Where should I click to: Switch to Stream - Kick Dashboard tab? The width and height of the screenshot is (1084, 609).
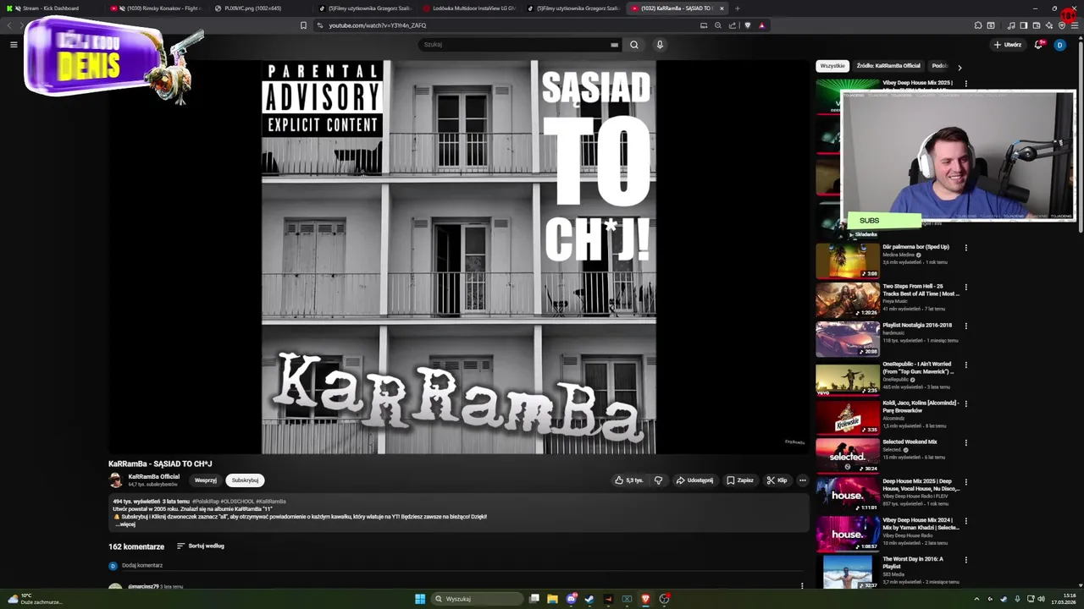49,8
